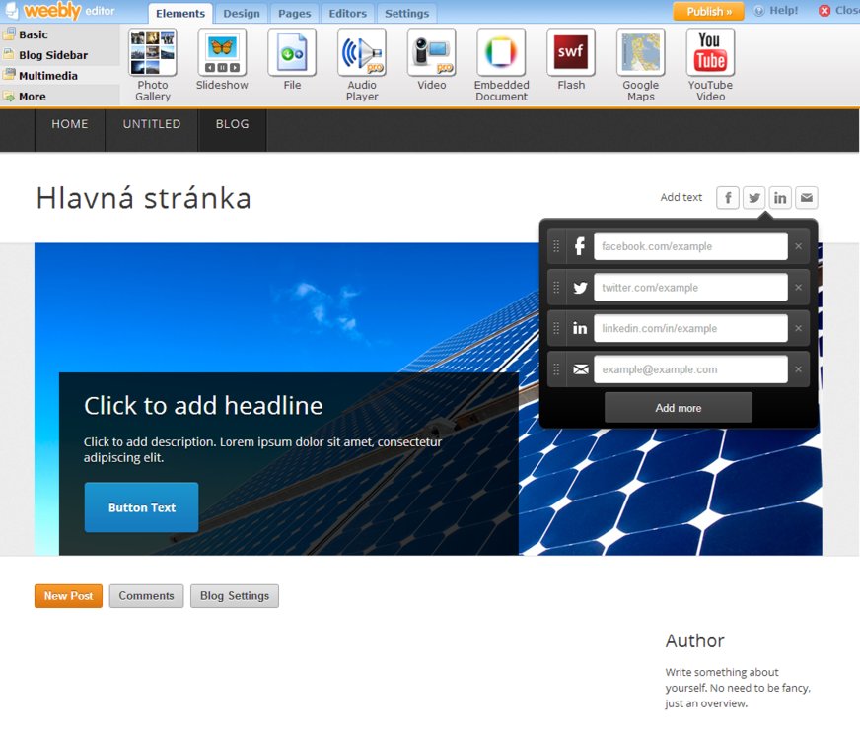Click the facebook.com/example input field

click(x=690, y=246)
